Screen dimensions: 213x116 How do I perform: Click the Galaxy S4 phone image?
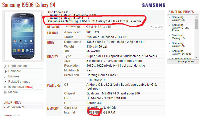click(x=23, y=36)
